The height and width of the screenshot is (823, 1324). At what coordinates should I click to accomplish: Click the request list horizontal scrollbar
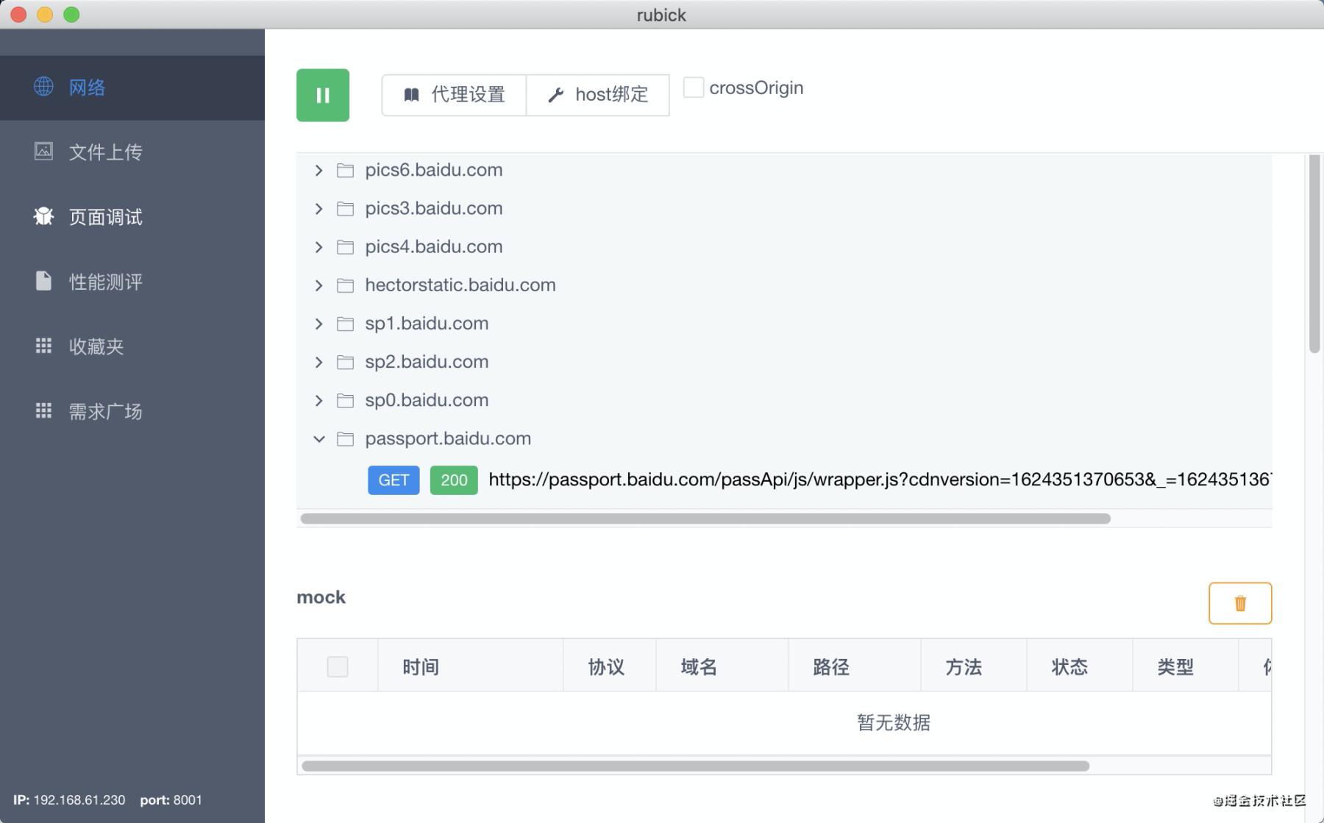tap(705, 519)
